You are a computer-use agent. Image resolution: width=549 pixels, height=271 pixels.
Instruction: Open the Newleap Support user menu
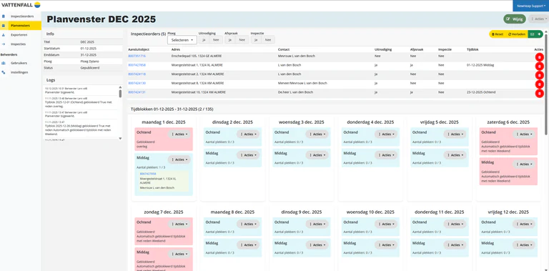(x=531, y=6)
